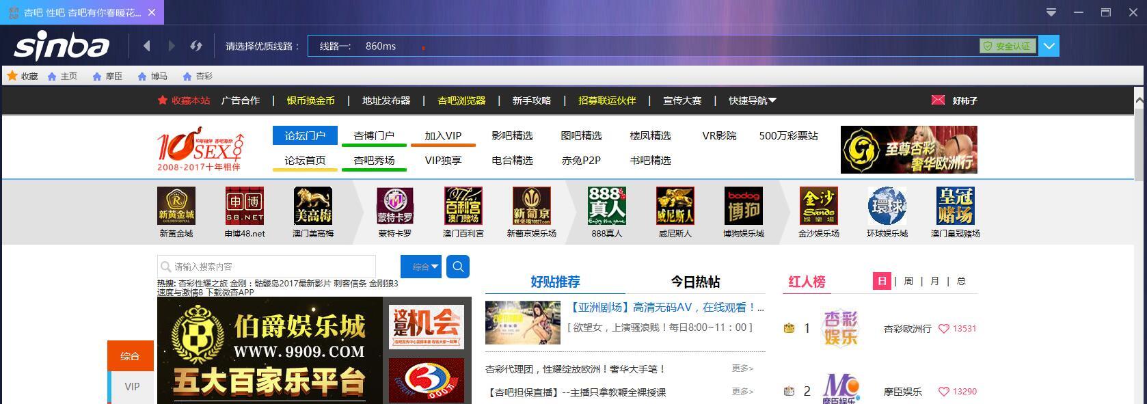Select the 论坛首页 tab
This screenshot has width=1147, height=404.
305,160
